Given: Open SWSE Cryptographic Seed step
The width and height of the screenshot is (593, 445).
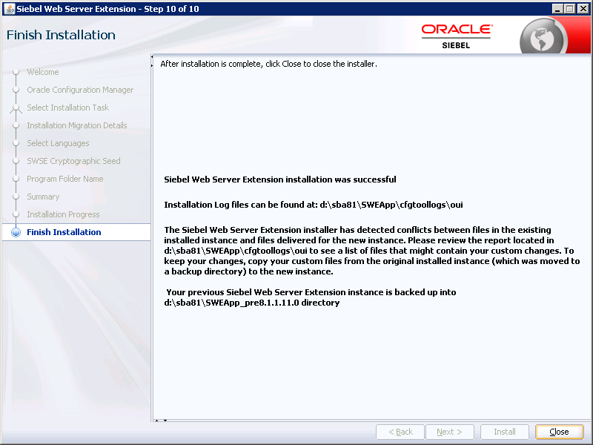Looking at the screenshot, I should tap(73, 161).
